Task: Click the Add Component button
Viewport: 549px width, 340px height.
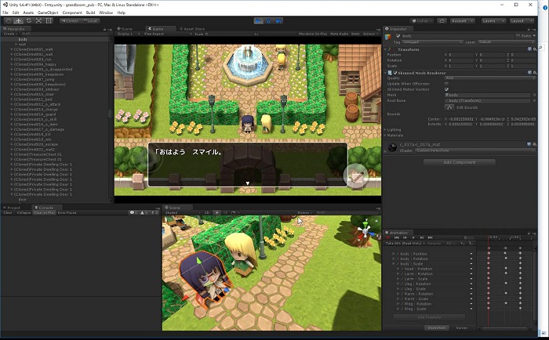Action: point(460,162)
